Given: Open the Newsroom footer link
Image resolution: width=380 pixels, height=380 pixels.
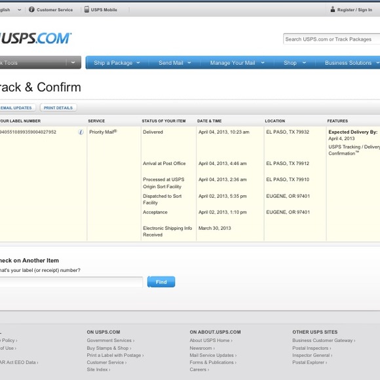Looking at the screenshot, I should coord(202,348).
